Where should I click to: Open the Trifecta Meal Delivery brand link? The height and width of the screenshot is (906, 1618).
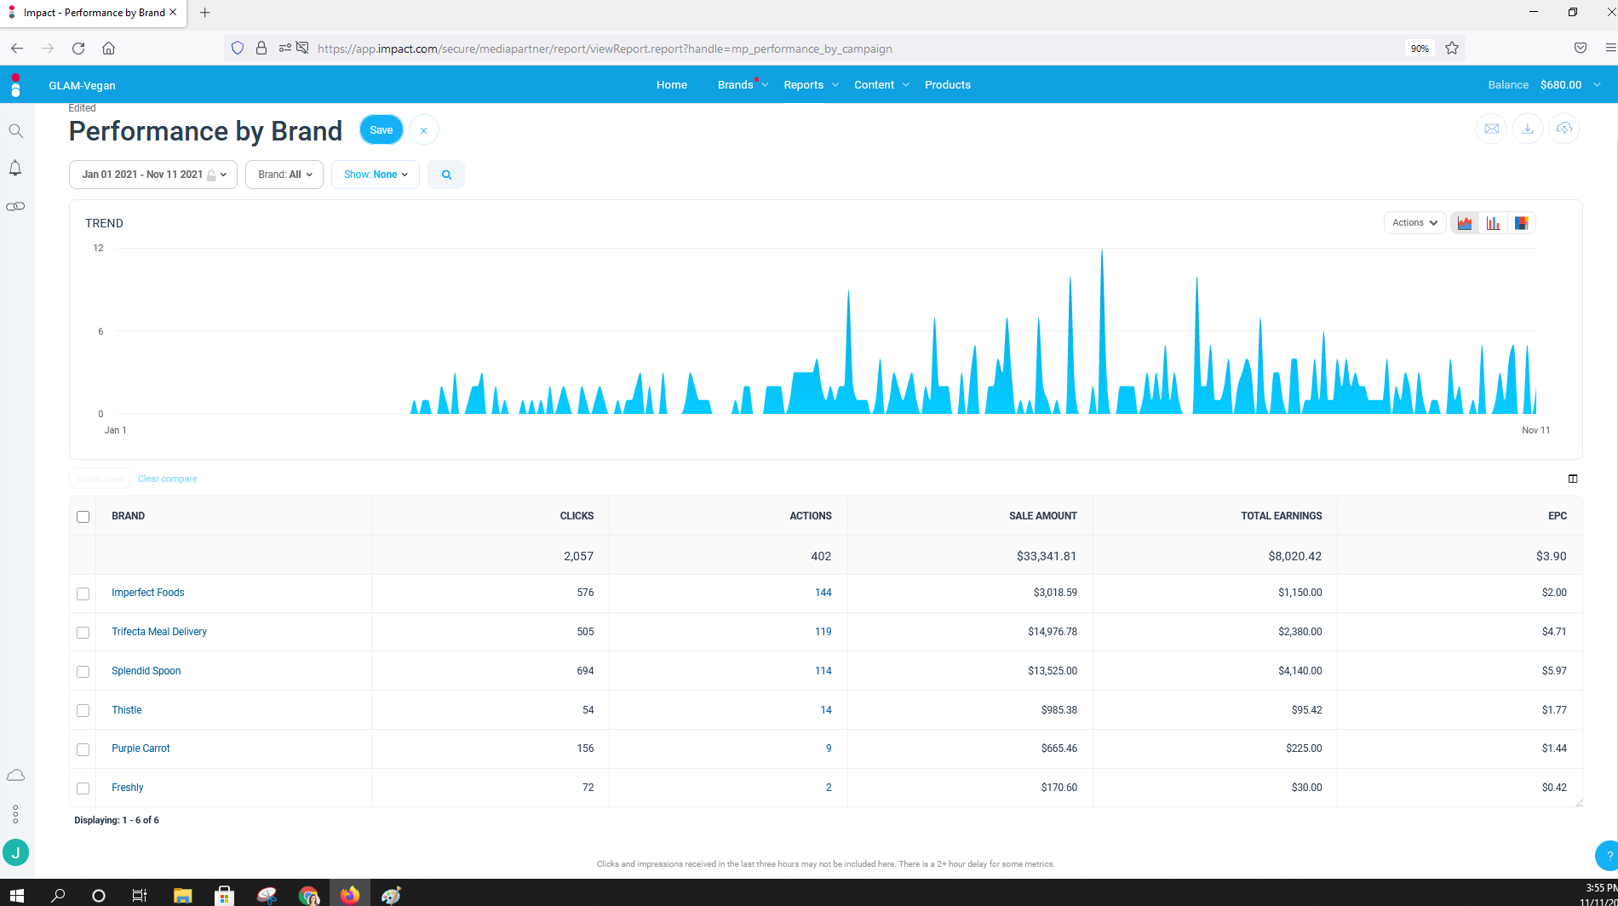[x=159, y=632]
